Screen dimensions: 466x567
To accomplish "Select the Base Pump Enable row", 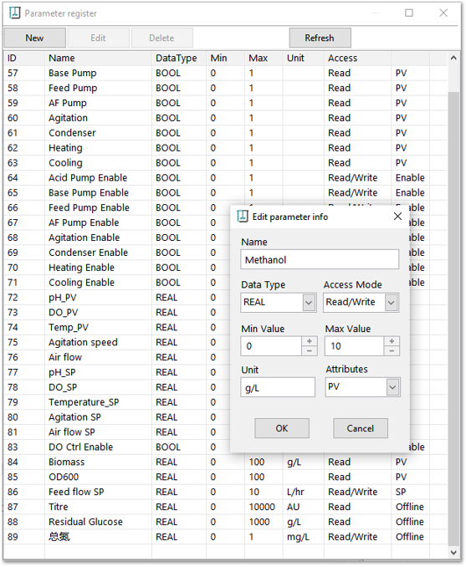I will (x=226, y=192).
